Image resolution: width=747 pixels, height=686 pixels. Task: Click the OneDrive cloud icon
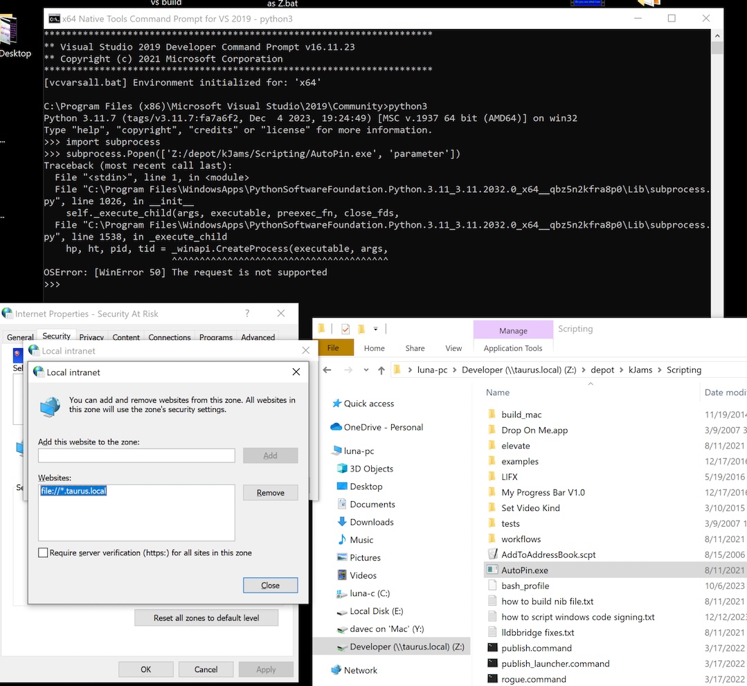pyautogui.click(x=336, y=427)
